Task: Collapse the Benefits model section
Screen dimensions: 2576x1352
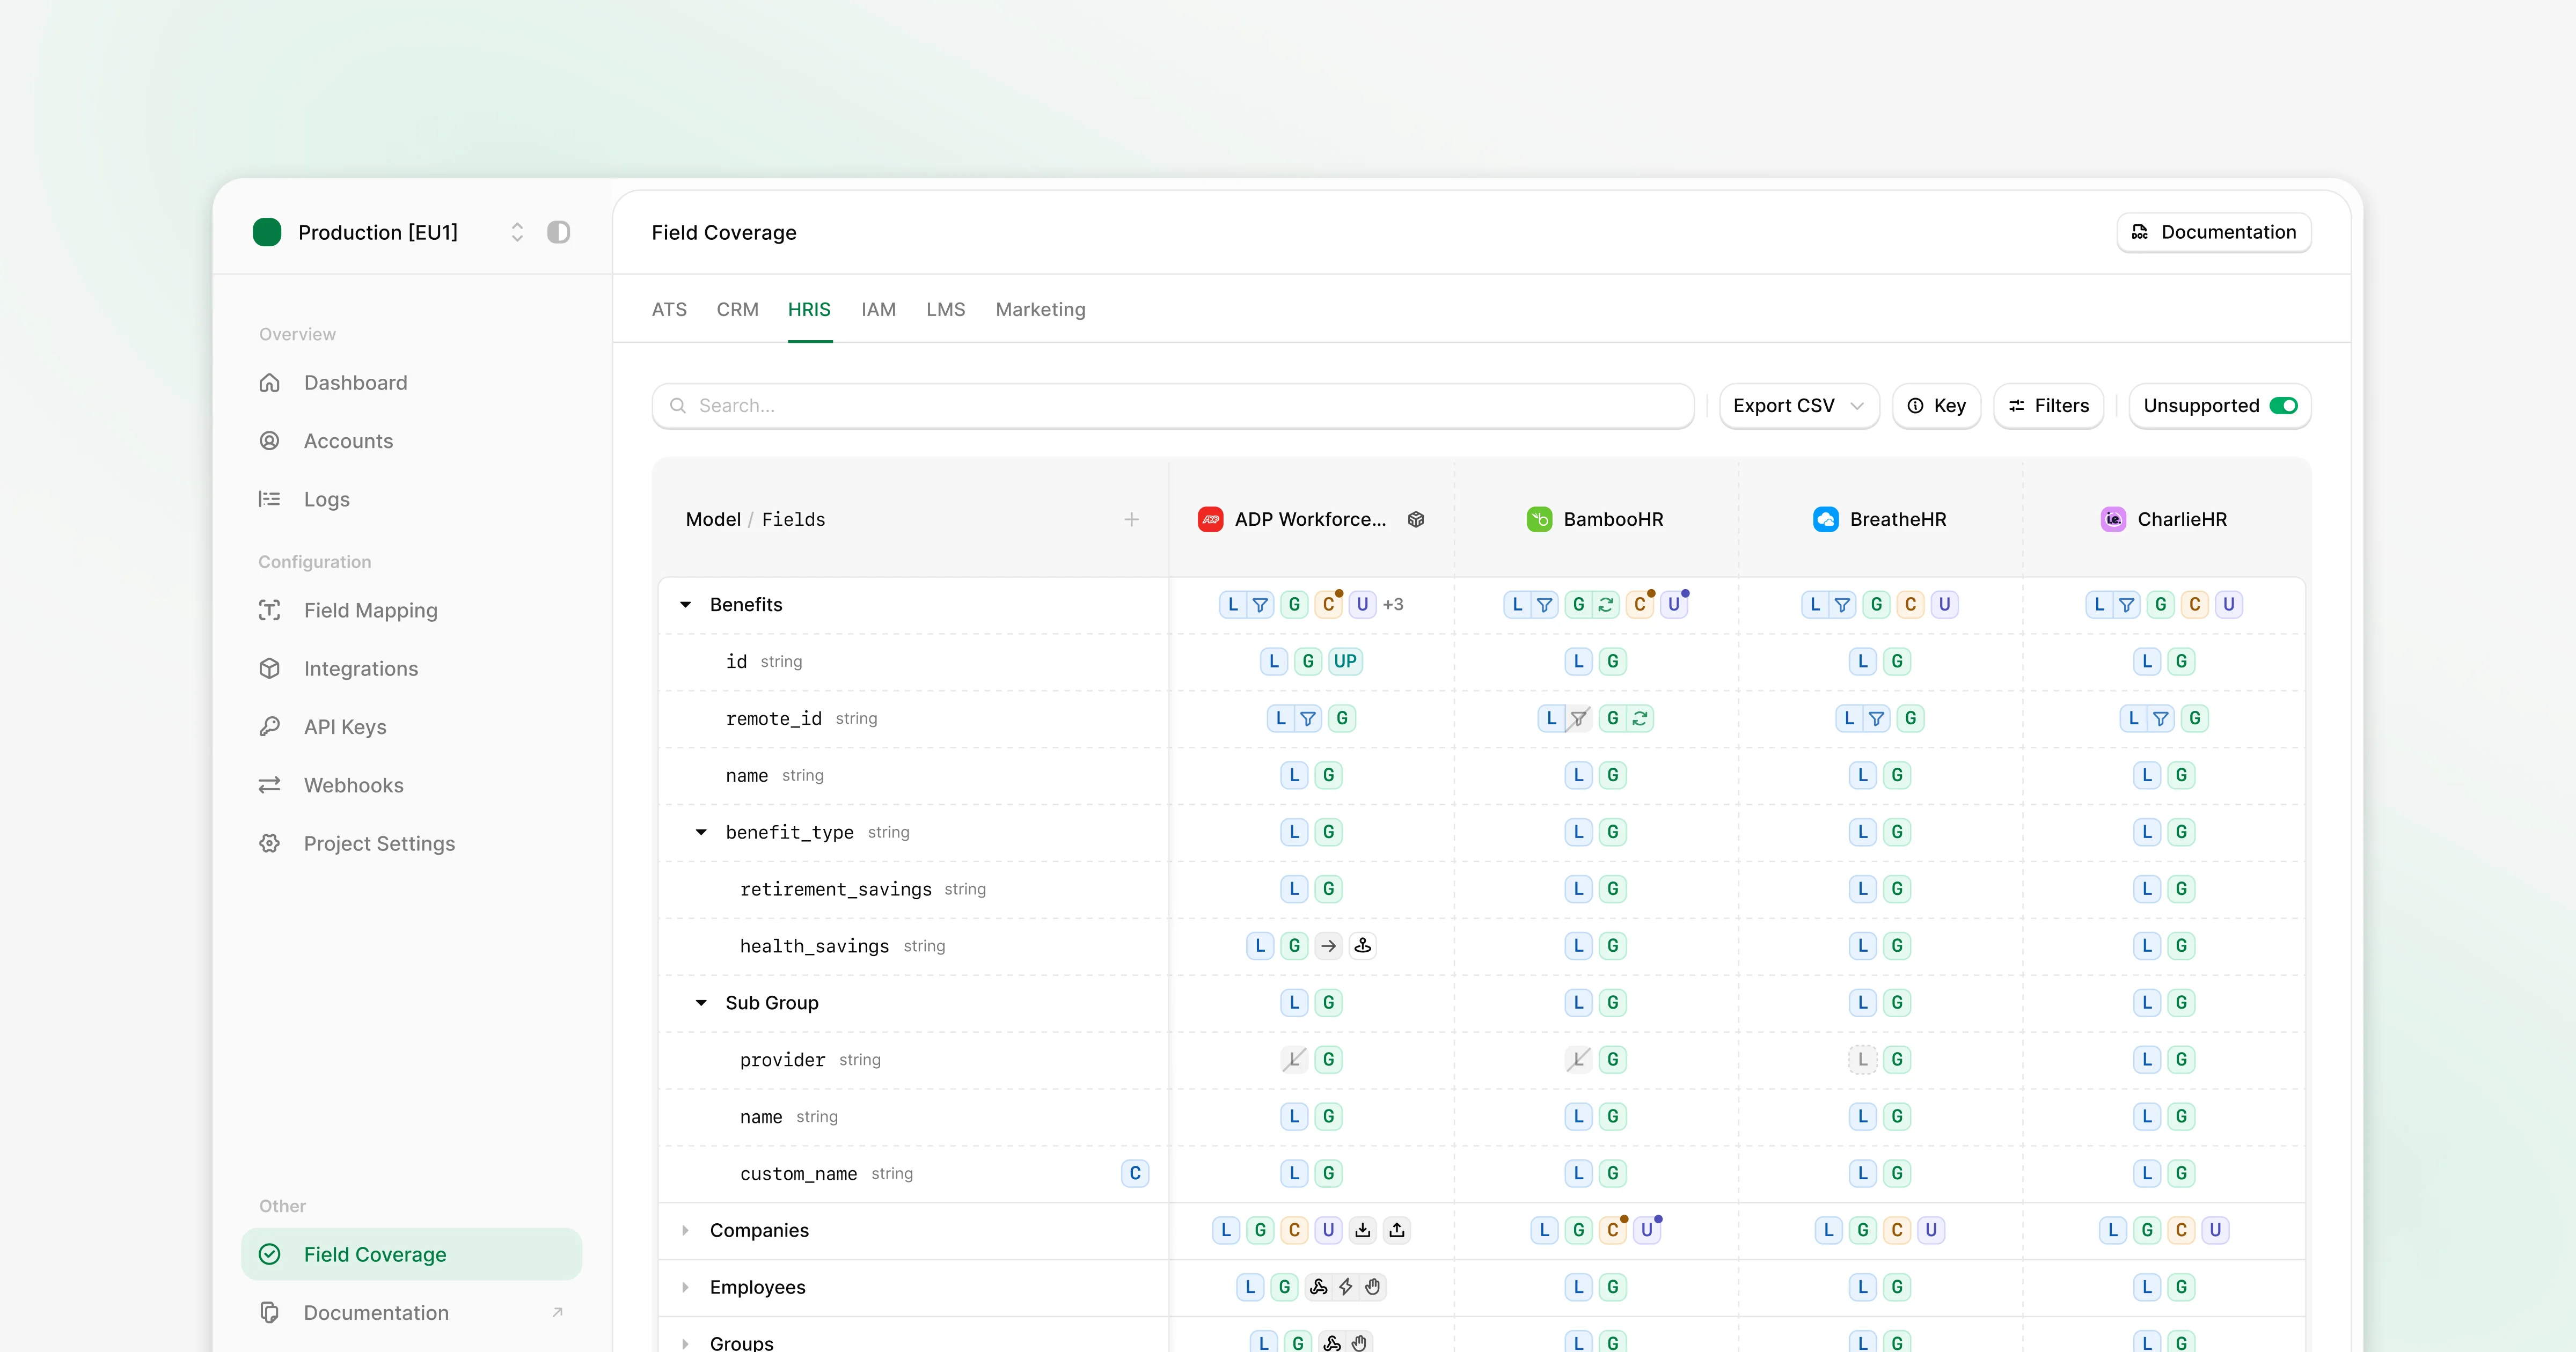Action: click(x=686, y=604)
